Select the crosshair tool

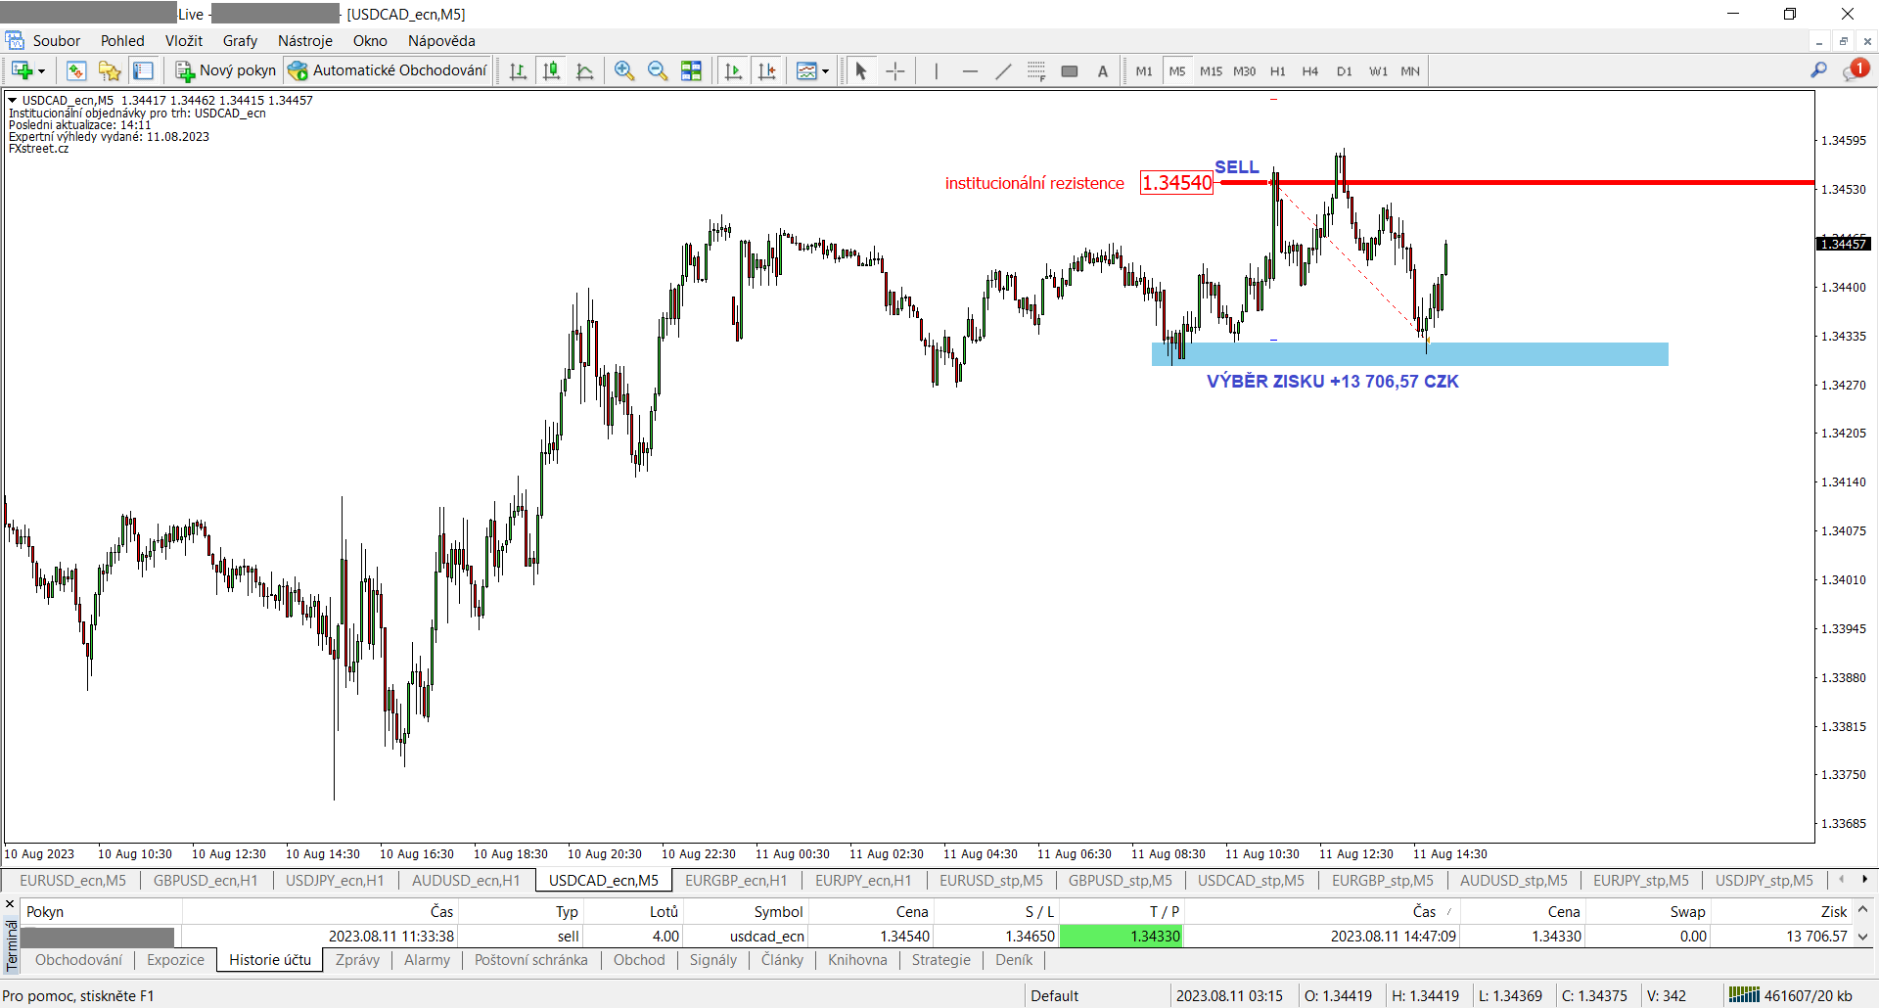point(894,70)
